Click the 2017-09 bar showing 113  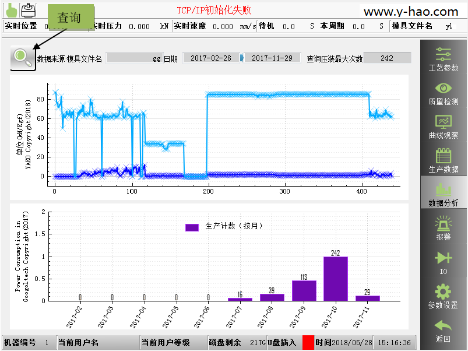click(x=304, y=290)
